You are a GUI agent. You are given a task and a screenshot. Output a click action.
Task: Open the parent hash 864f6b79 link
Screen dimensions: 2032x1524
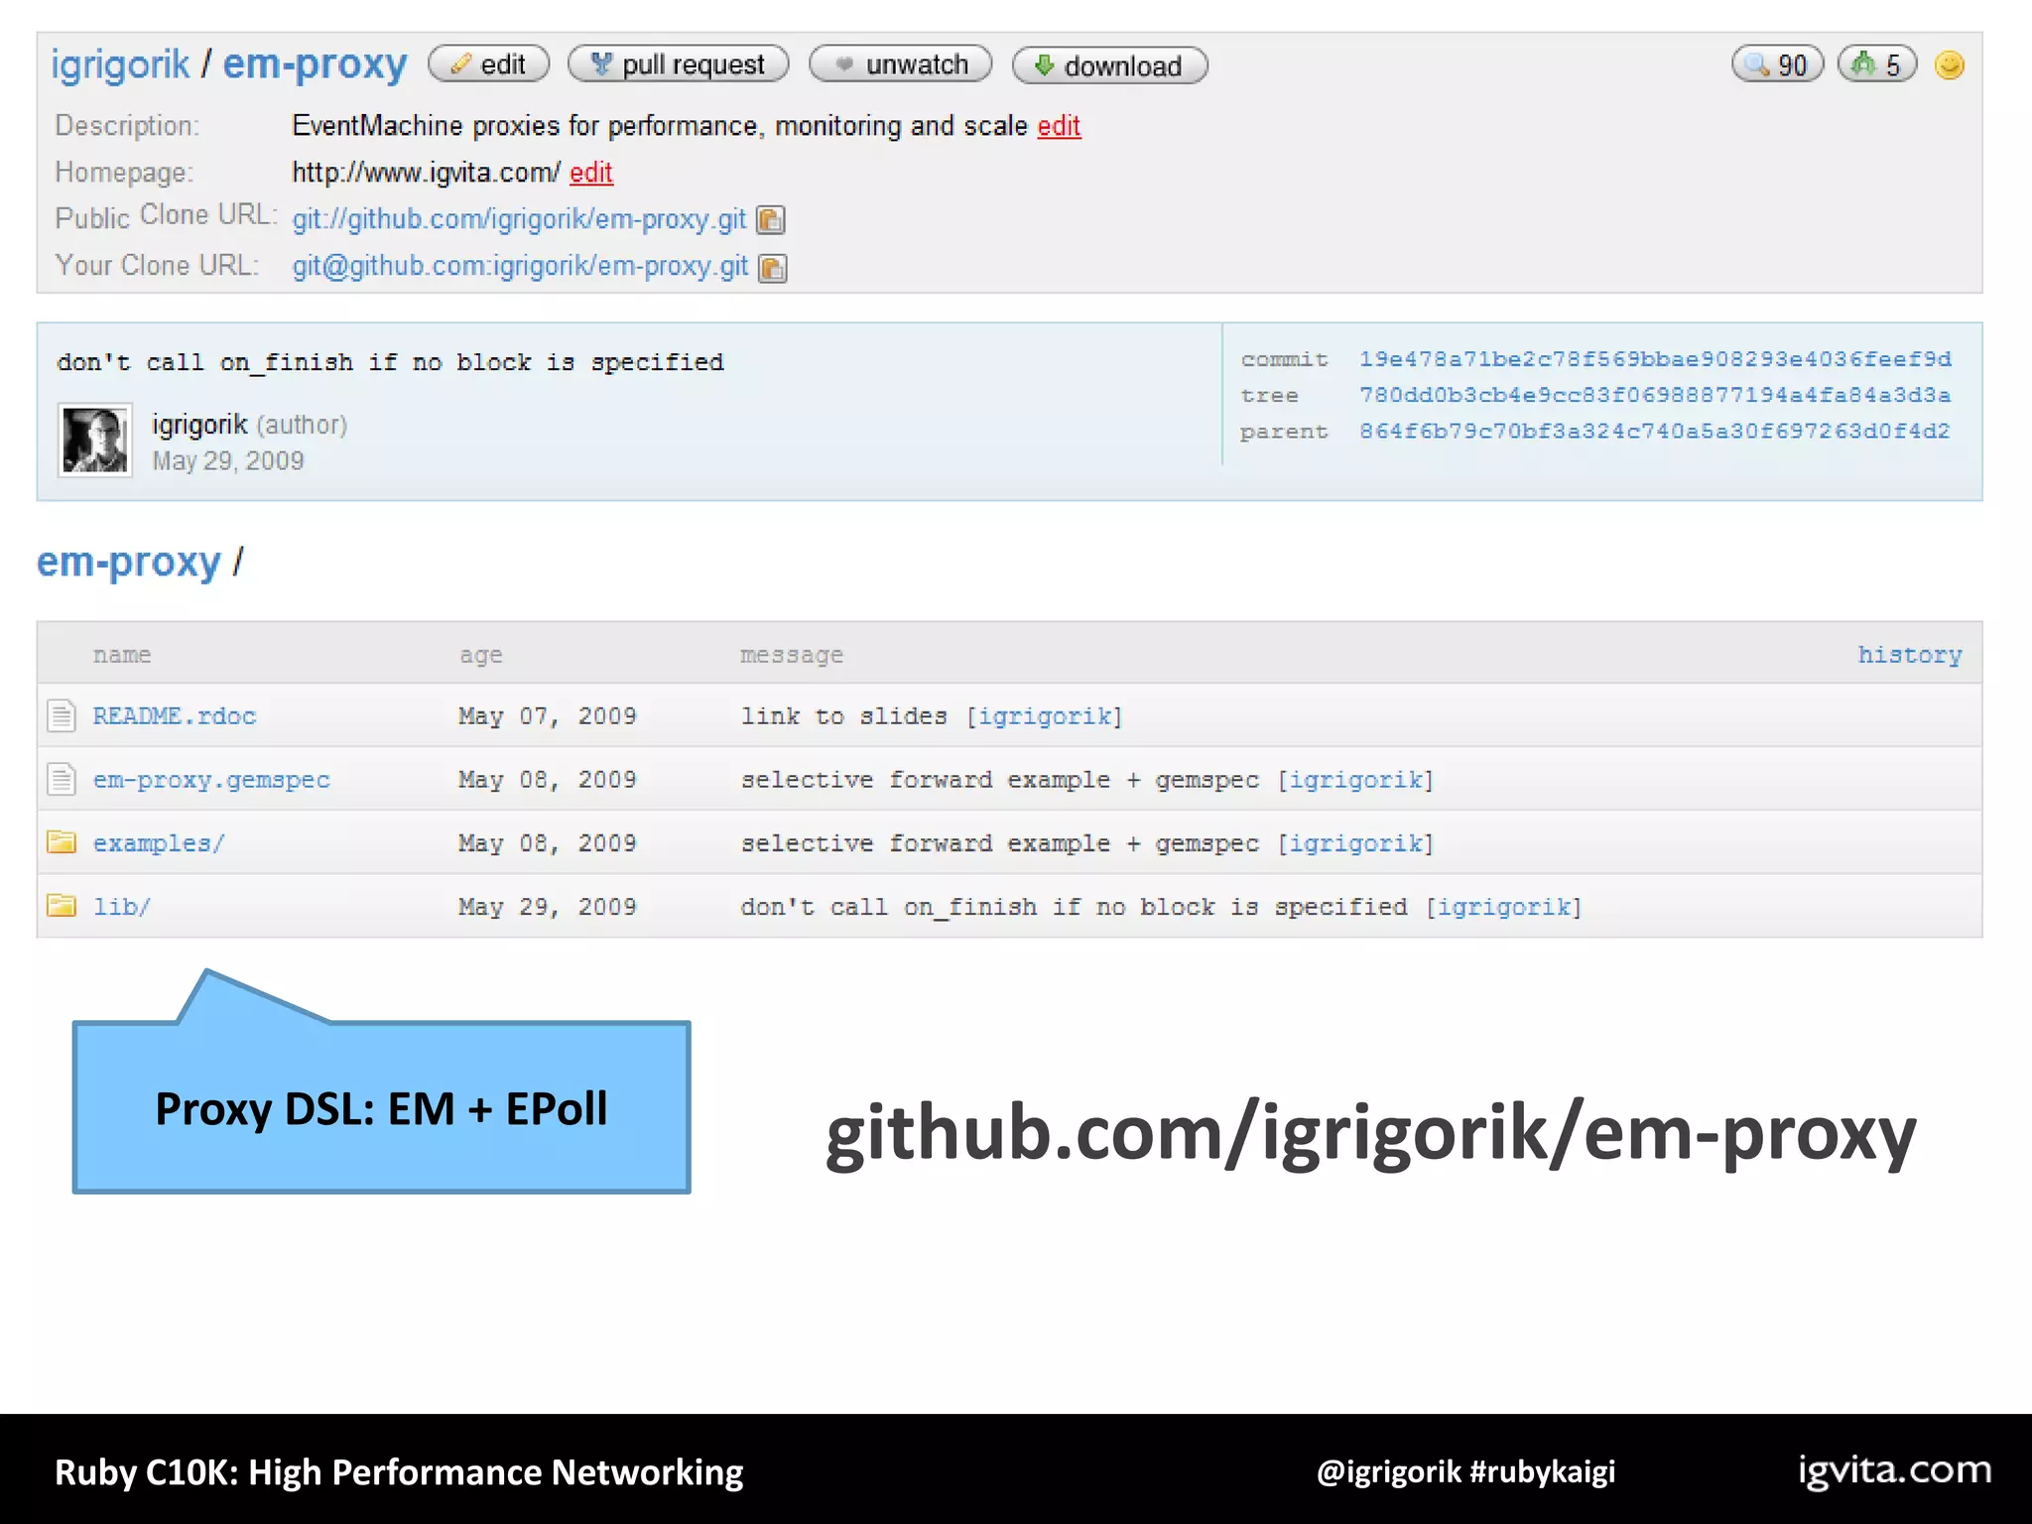(x=1655, y=431)
